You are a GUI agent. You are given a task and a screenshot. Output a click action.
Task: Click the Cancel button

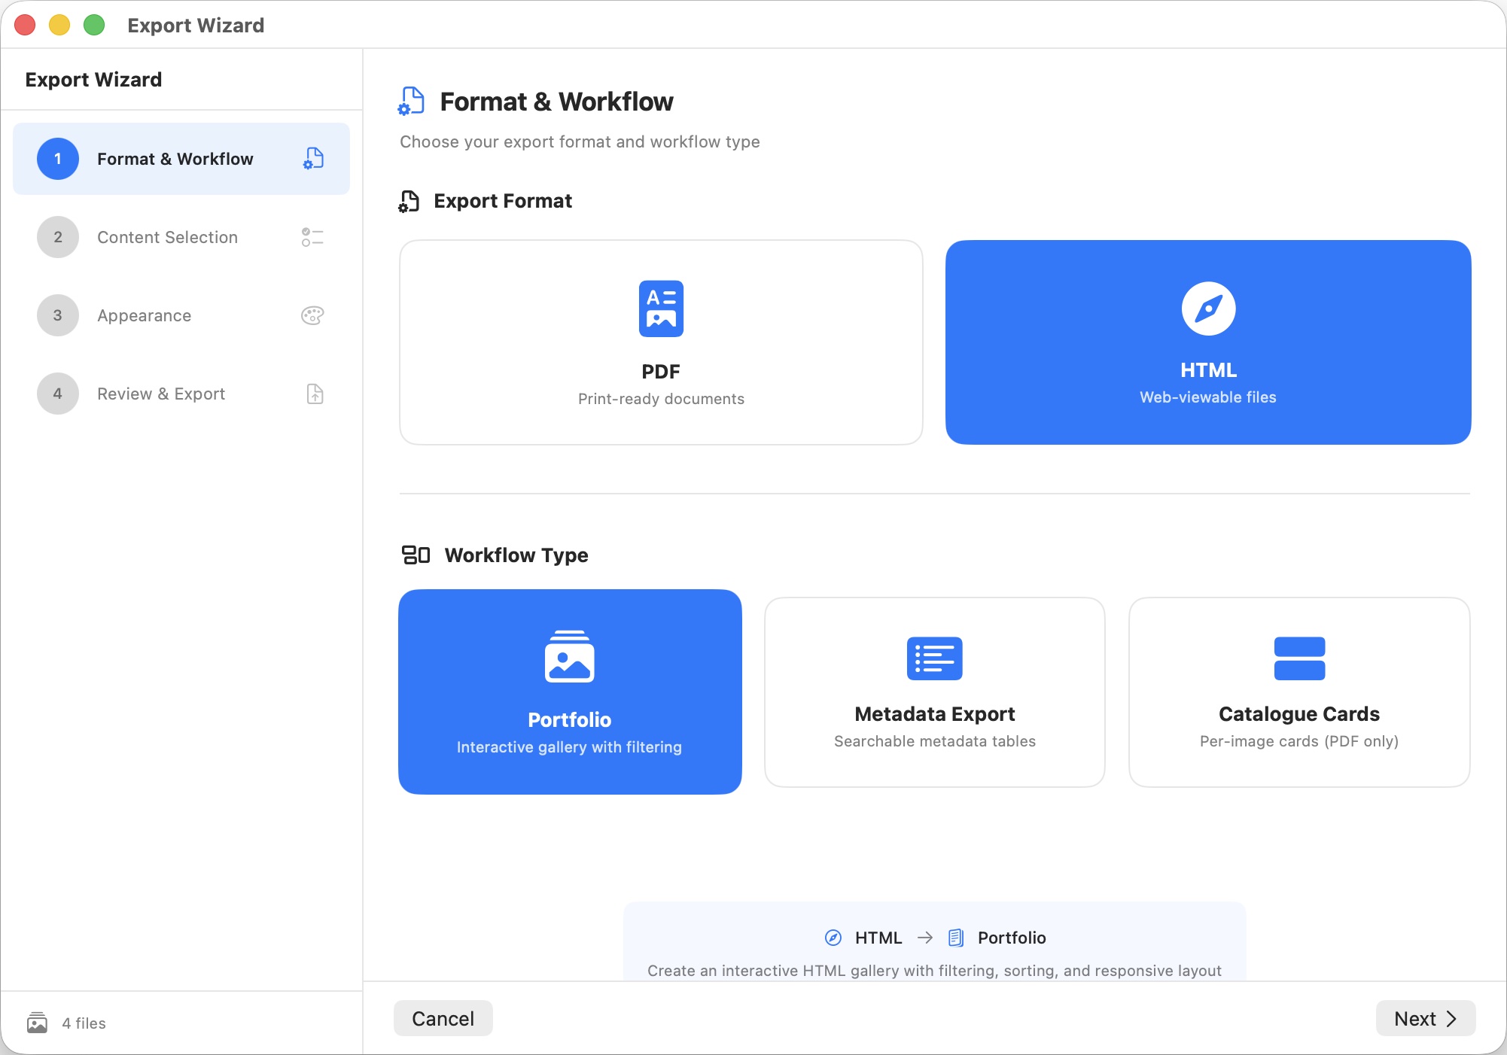tap(443, 1018)
